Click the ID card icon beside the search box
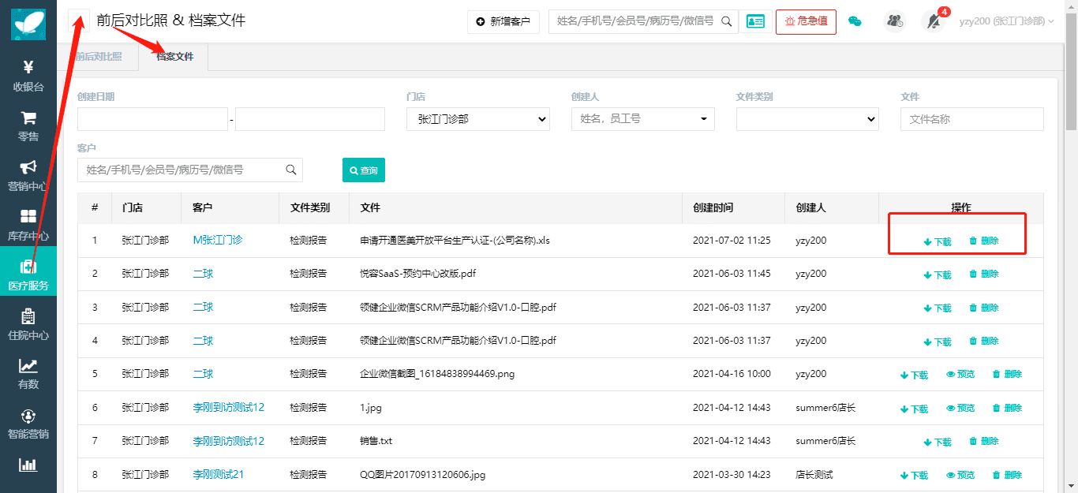Image resolution: width=1078 pixels, height=493 pixels. tap(755, 21)
